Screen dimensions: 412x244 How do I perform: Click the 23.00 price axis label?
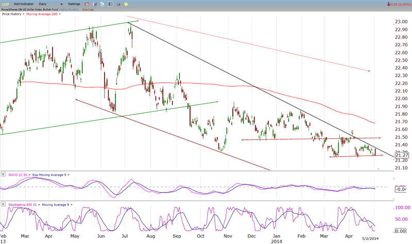click(x=401, y=22)
